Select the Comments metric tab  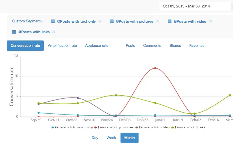tap(152, 45)
